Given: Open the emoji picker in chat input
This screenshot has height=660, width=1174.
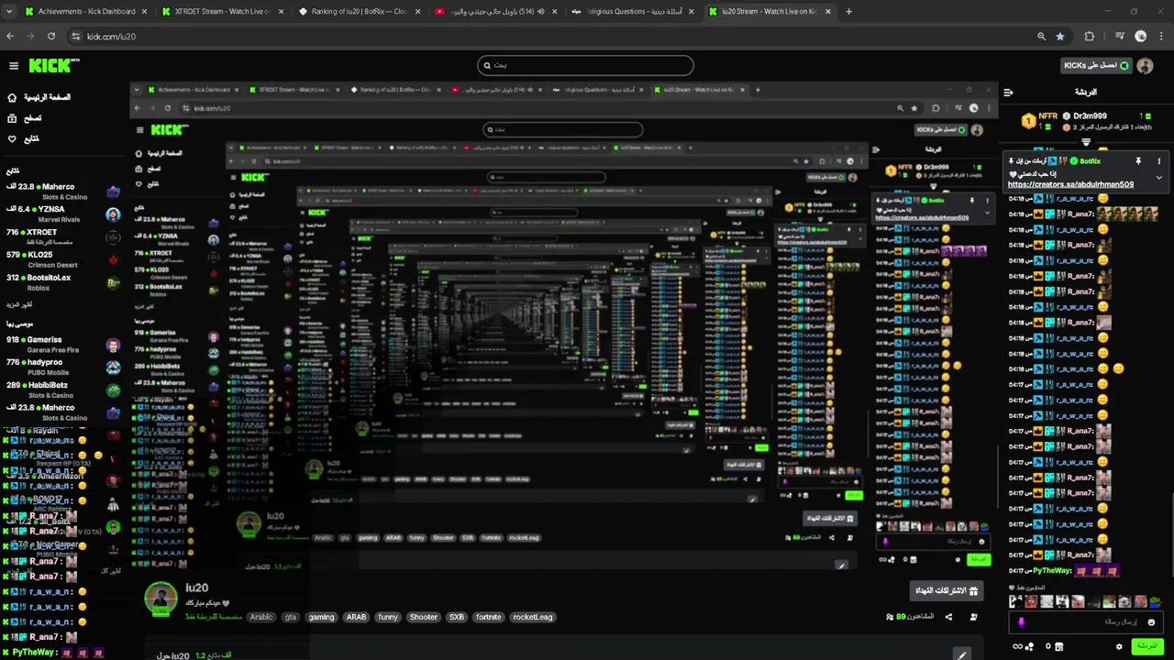Looking at the screenshot, I should coord(1151,622).
